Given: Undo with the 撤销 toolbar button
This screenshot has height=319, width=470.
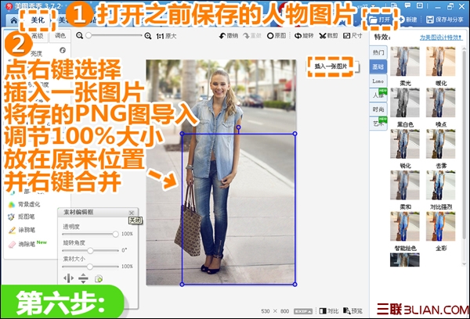Looking at the screenshot, I should click(x=229, y=36).
